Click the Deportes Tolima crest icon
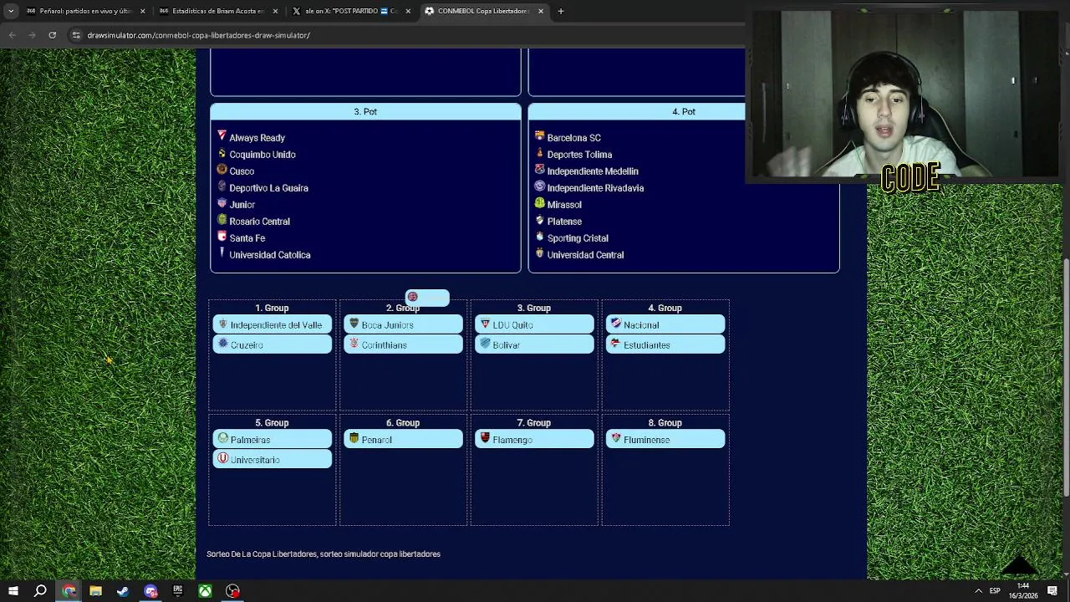This screenshot has height=602, width=1070. coord(539,153)
